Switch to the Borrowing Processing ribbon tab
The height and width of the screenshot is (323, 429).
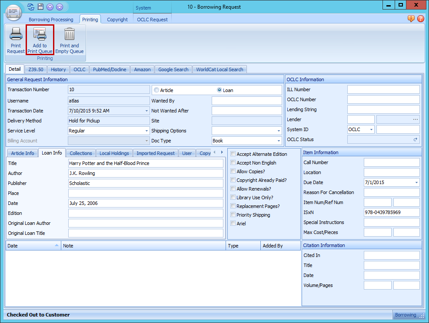click(x=51, y=20)
